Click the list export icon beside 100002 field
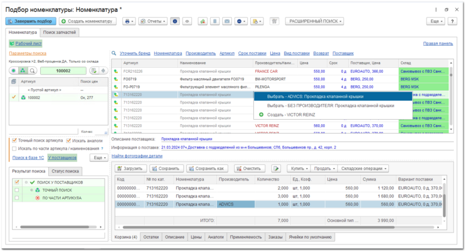466x252 pixels. pyautogui.click(x=94, y=71)
